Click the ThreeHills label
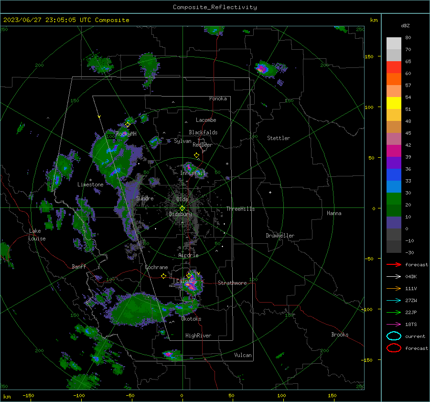Viewport: 430px width, 402px height. 240,209
